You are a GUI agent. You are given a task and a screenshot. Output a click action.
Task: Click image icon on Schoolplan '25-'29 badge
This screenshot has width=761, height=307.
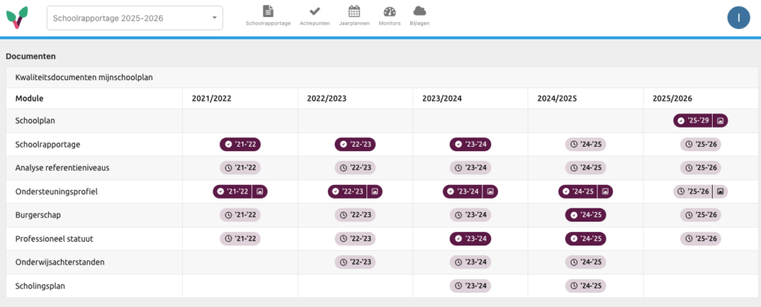coord(719,120)
